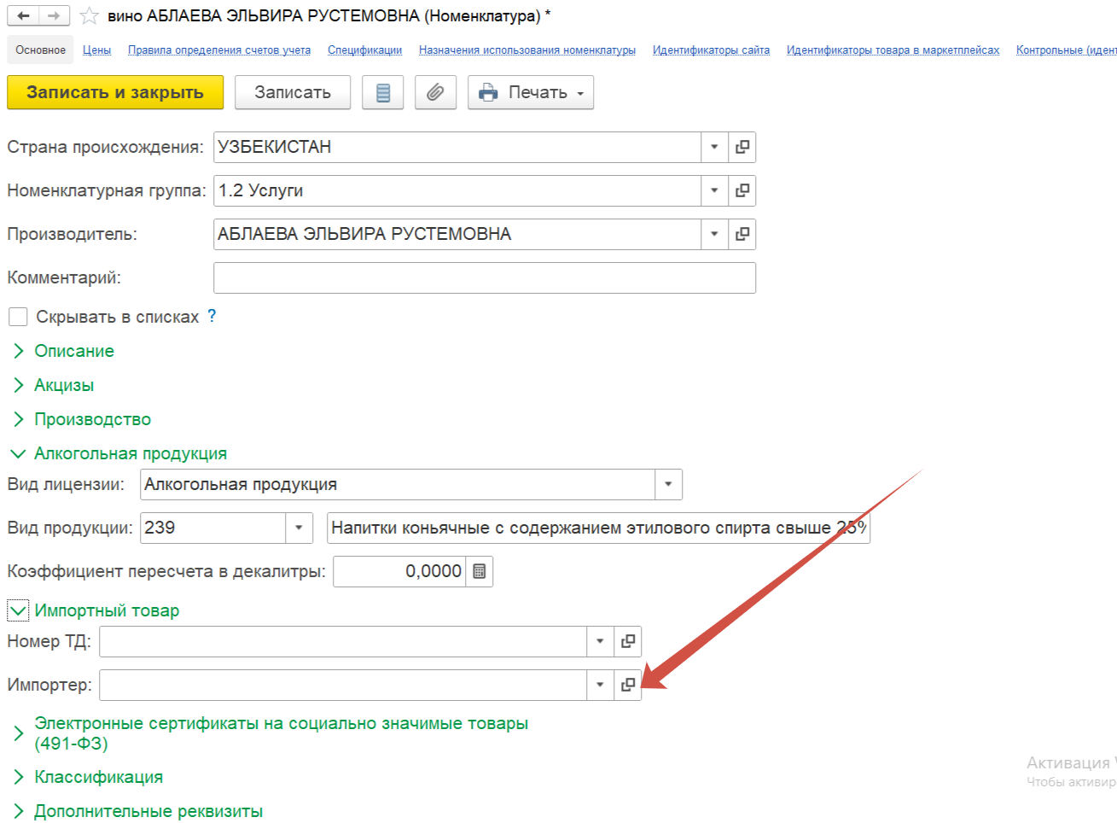
Task: Add item to favorites with star icon
Action: 89,15
